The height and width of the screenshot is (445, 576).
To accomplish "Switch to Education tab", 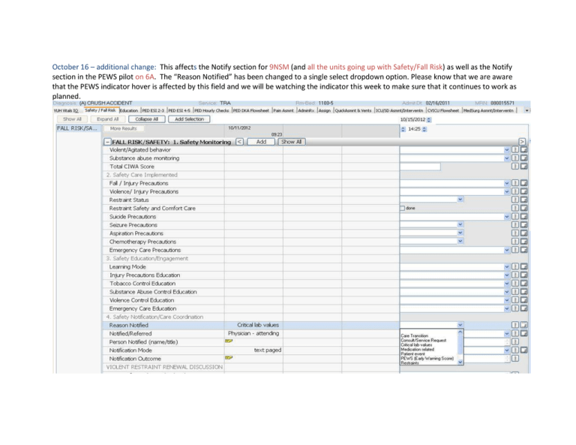I will tap(129, 110).
